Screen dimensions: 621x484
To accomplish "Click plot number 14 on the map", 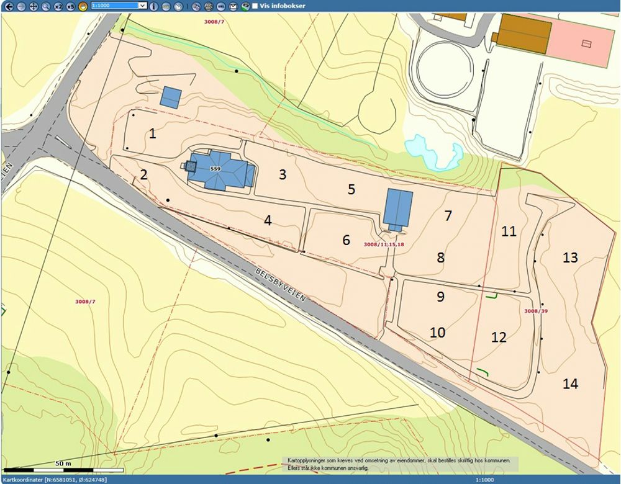I will (x=570, y=384).
